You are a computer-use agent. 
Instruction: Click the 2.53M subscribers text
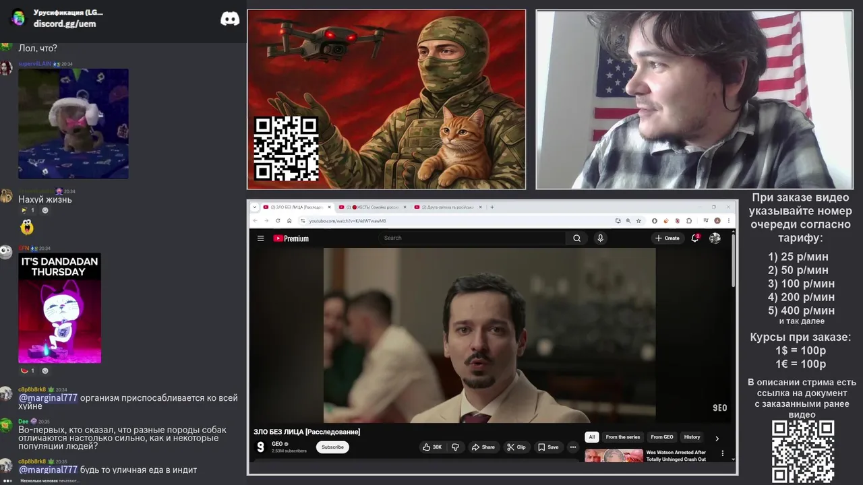(289, 451)
